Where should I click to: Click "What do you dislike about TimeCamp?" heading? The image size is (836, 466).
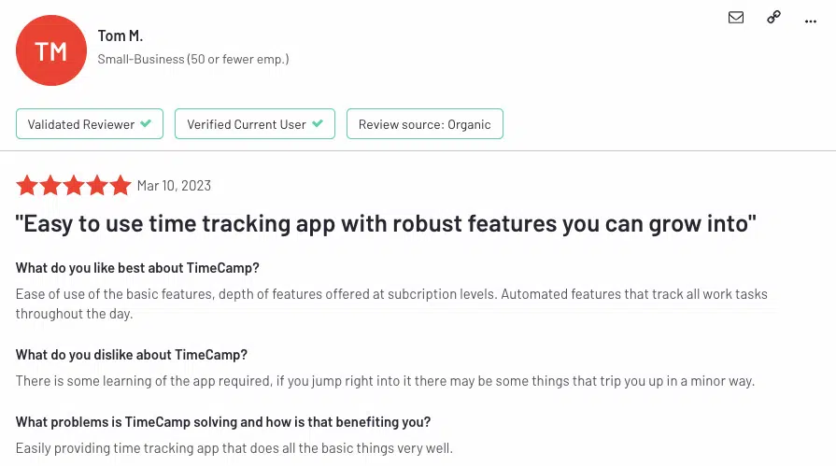point(131,355)
